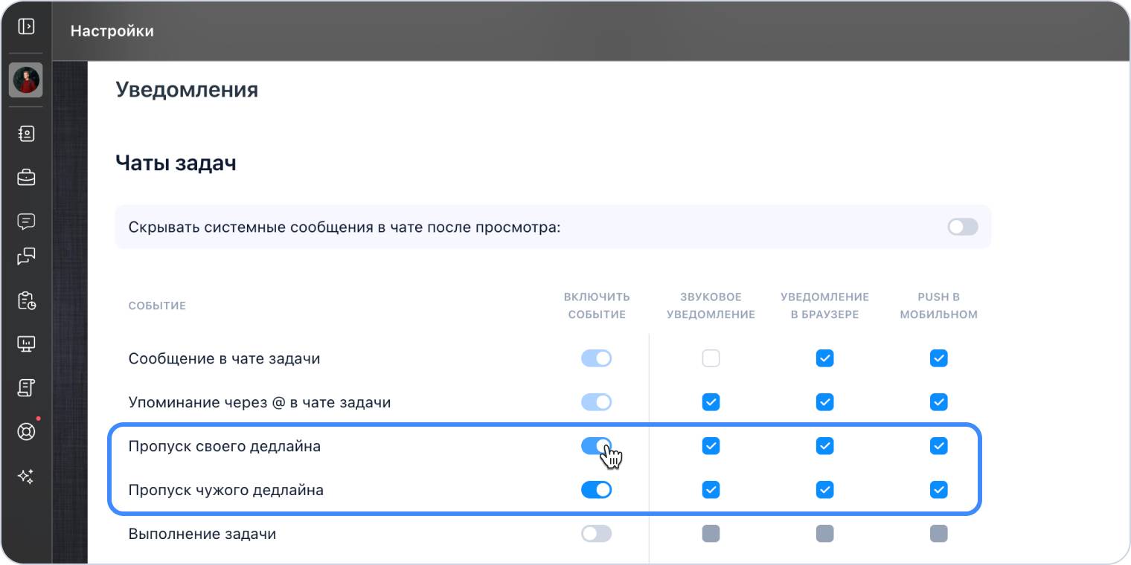Screen dimensions: 1131x565
Task: Check sound notification for 'Сообщение в чате задачи'
Action: [x=711, y=359]
